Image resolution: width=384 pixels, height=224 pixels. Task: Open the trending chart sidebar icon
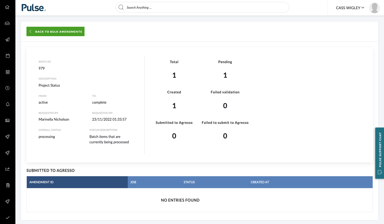tap(8, 169)
